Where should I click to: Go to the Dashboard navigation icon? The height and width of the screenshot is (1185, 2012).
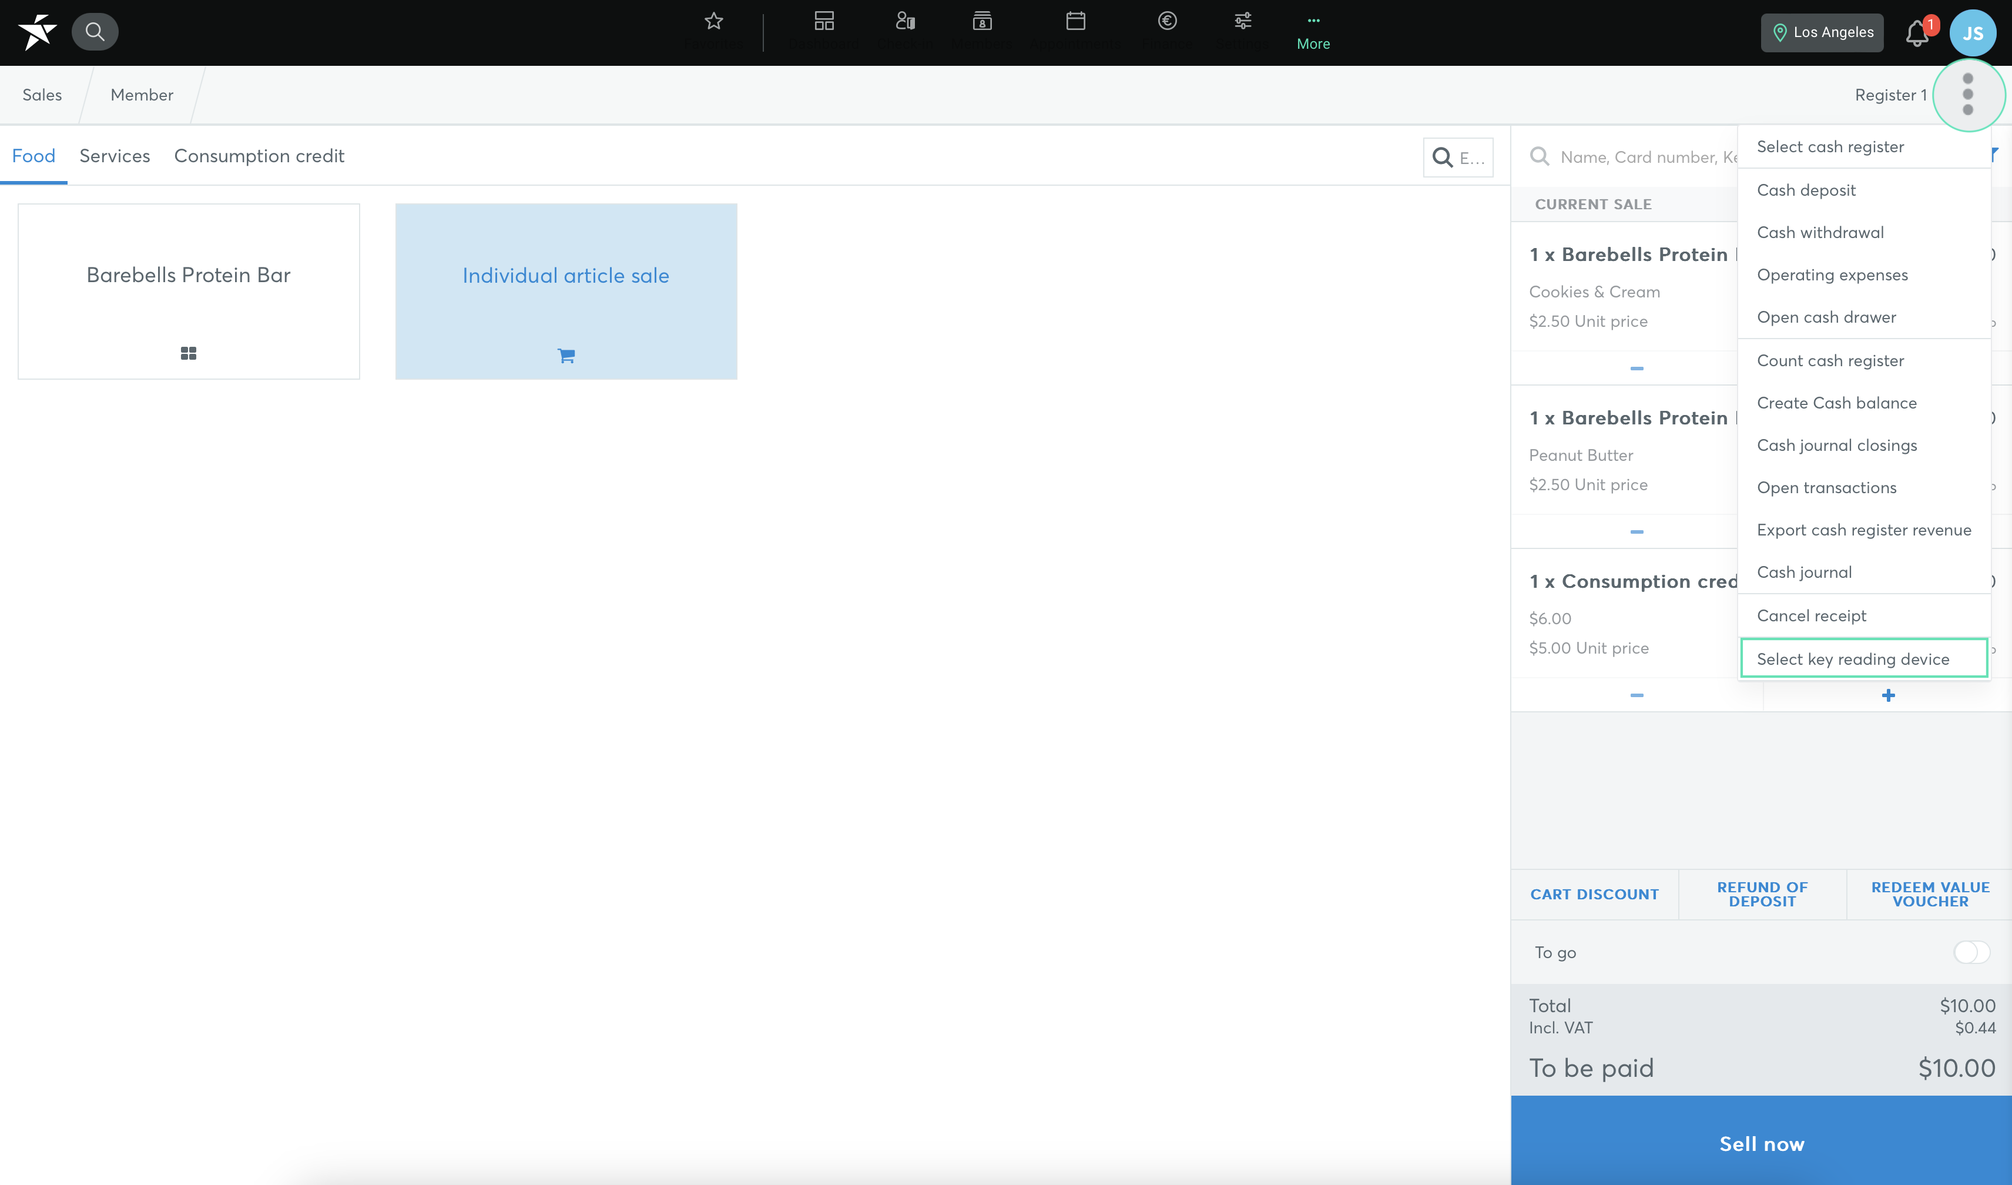coord(824,22)
